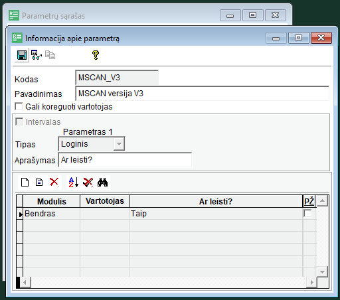The width and height of the screenshot is (340, 300).
Task: Click the Aprašymas input field
Action: (x=125, y=160)
